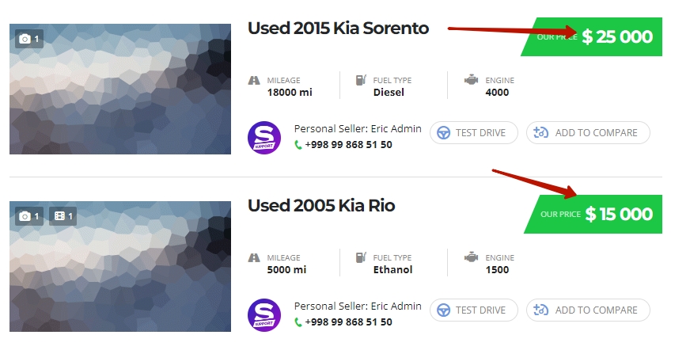Open Used 2005 Kia Rio listing title
The height and width of the screenshot is (354, 690).
pos(321,206)
